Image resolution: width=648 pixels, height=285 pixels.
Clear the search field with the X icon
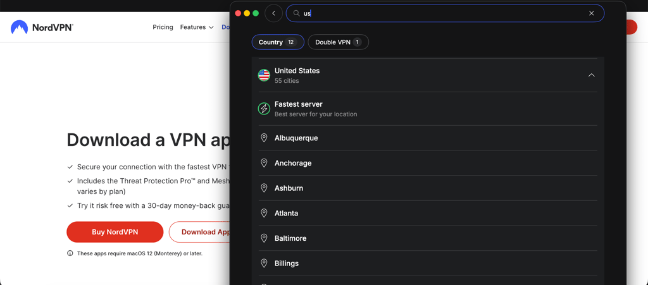pos(592,13)
